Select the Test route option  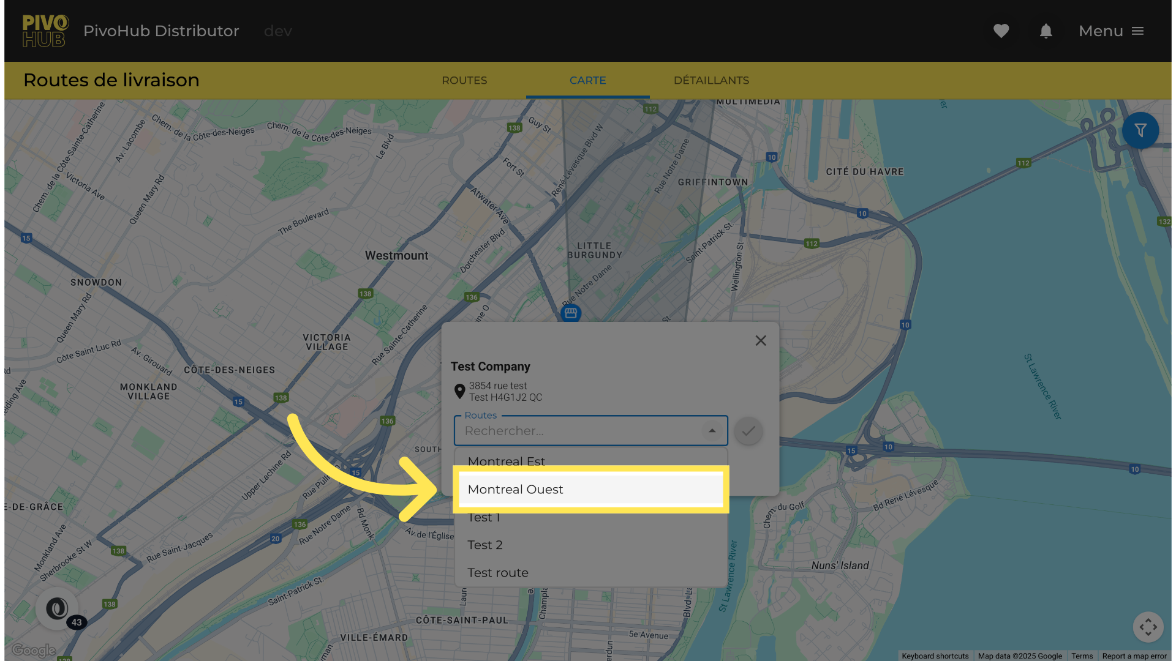click(x=590, y=573)
